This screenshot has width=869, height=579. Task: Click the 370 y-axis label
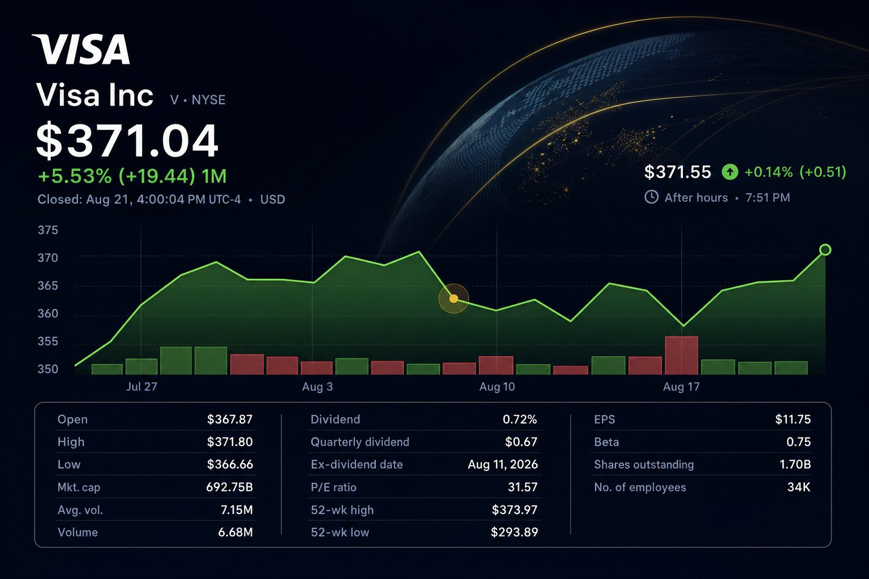[x=48, y=258]
